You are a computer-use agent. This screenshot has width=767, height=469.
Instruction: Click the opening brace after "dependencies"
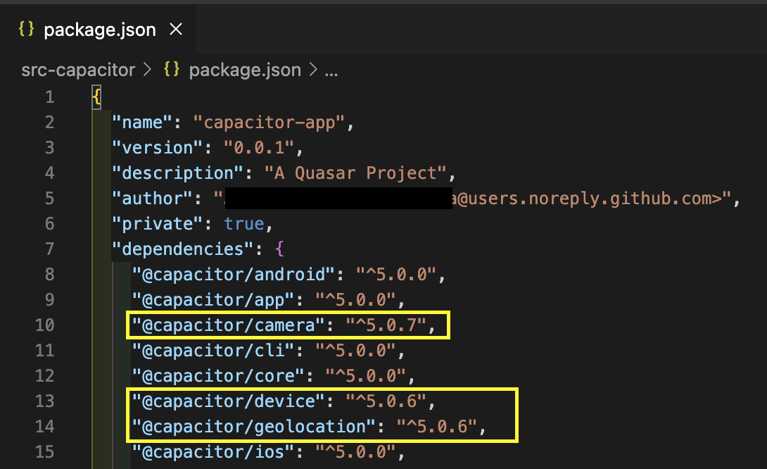[279, 249]
